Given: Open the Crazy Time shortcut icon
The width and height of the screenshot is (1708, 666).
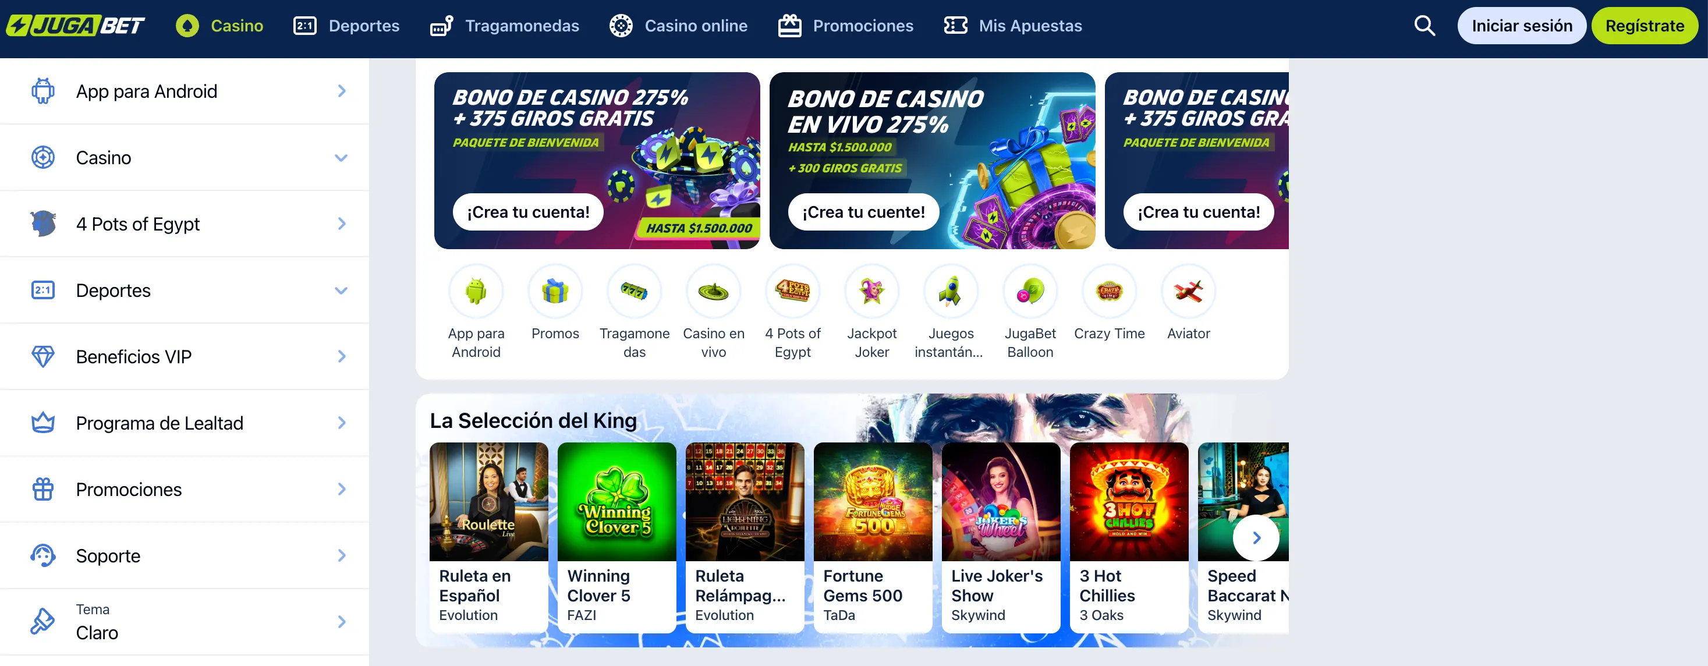Looking at the screenshot, I should coord(1110,291).
